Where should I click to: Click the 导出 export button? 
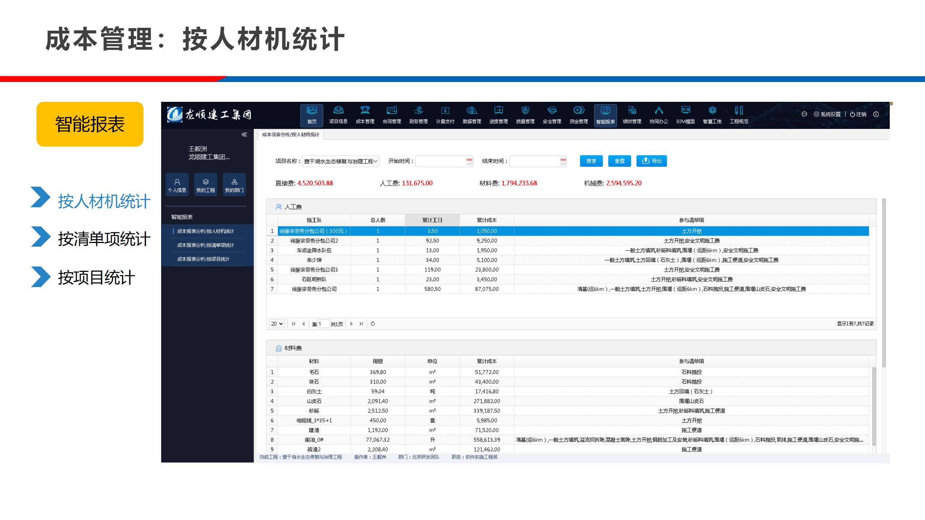tap(651, 161)
